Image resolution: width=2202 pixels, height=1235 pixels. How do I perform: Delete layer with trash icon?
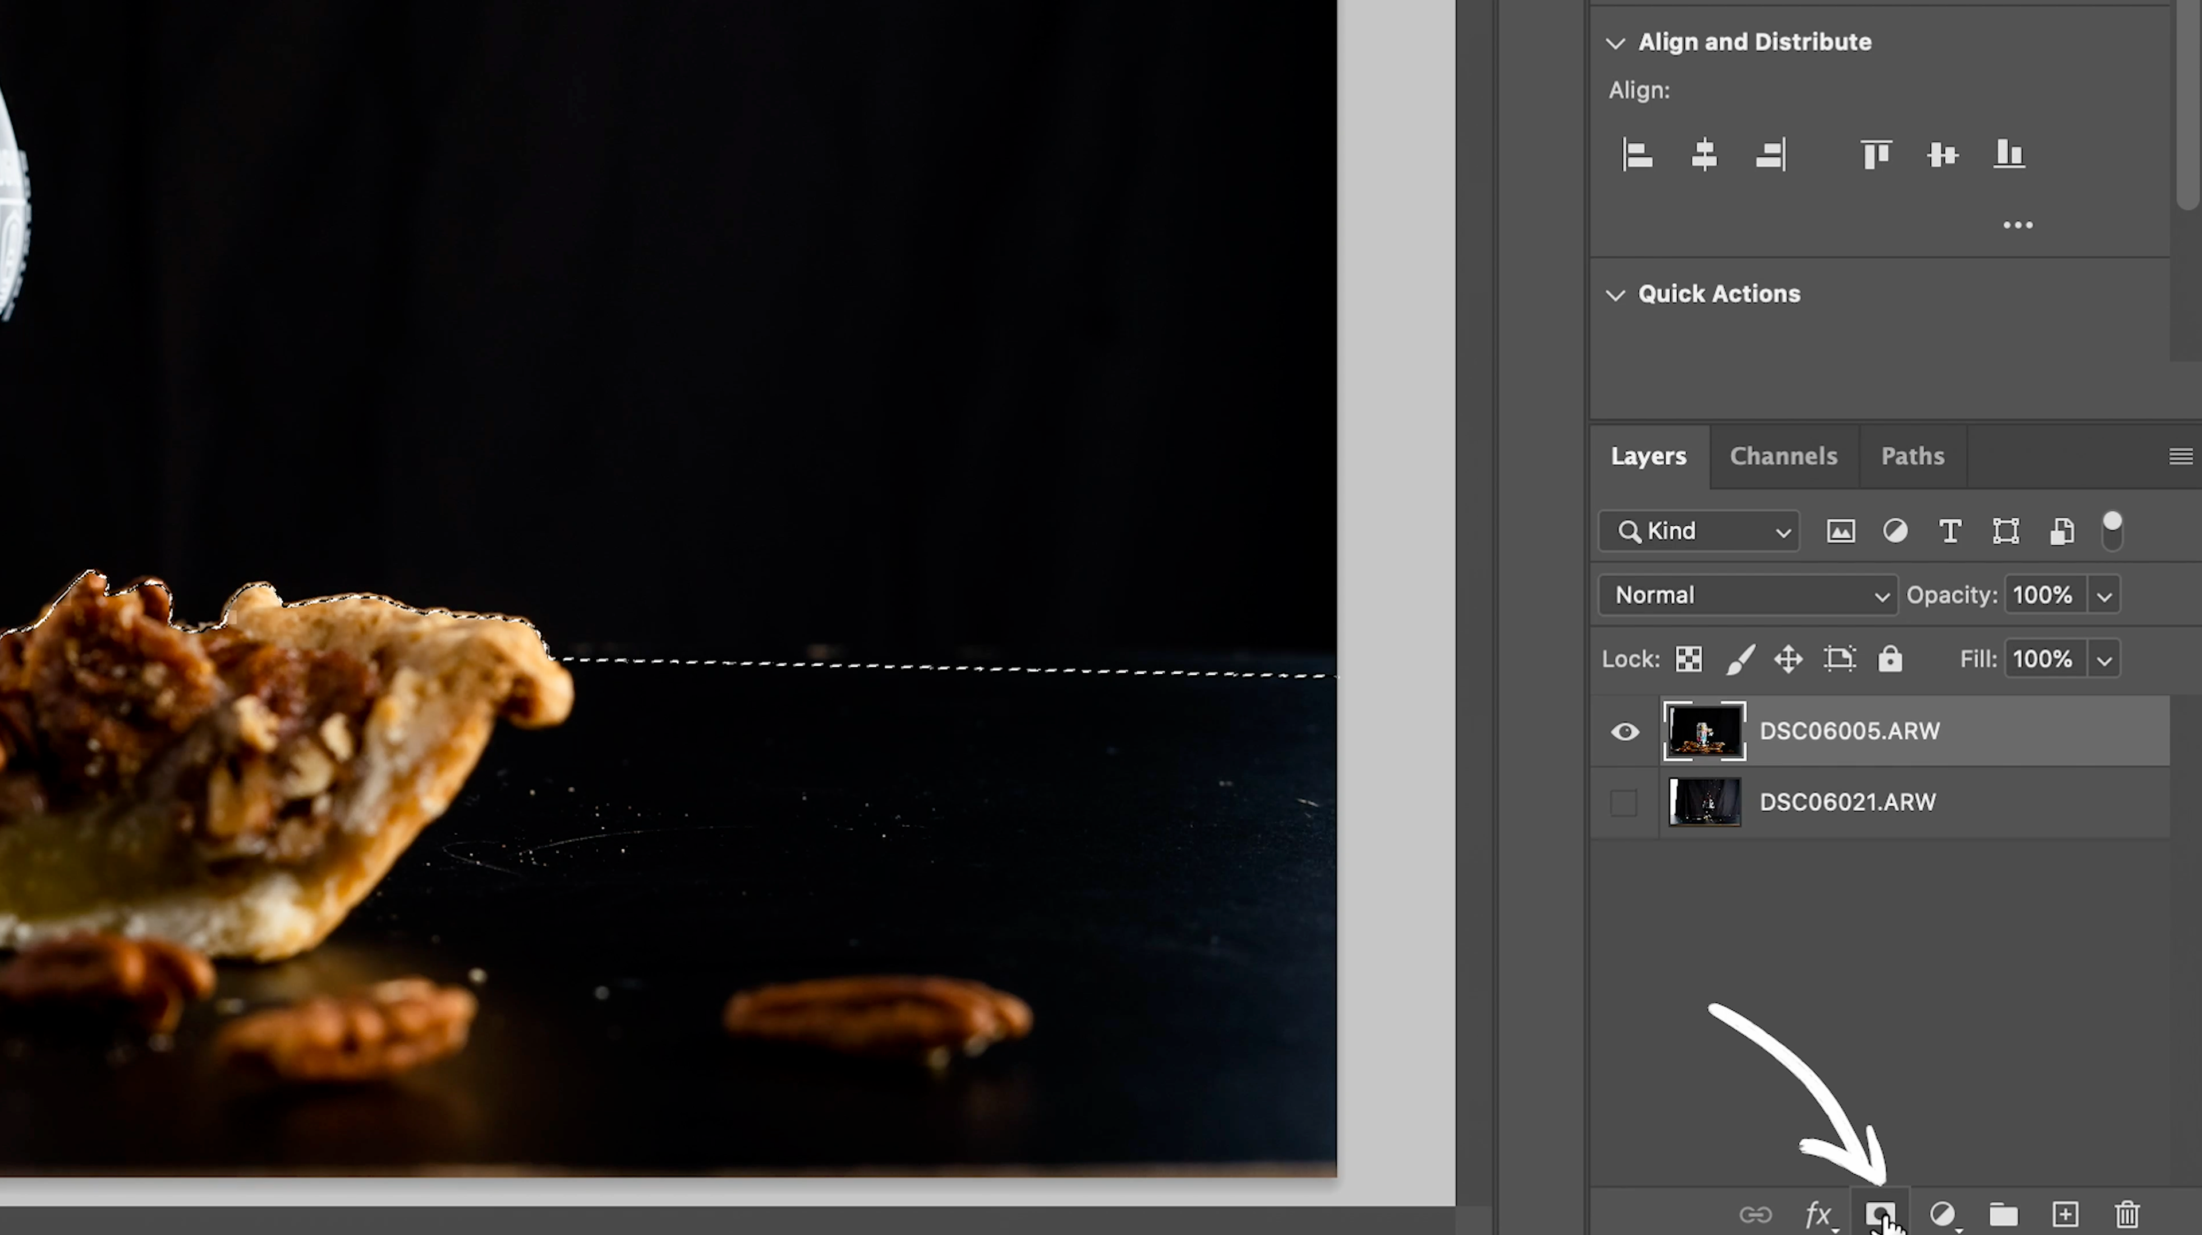coord(2127,1214)
